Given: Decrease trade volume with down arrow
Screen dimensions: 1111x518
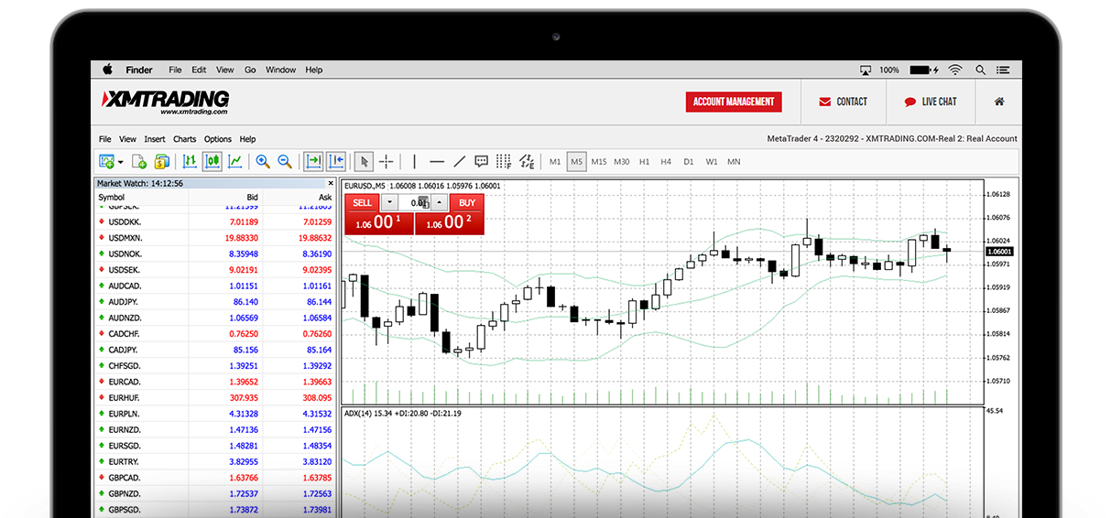Looking at the screenshot, I should tap(390, 203).
